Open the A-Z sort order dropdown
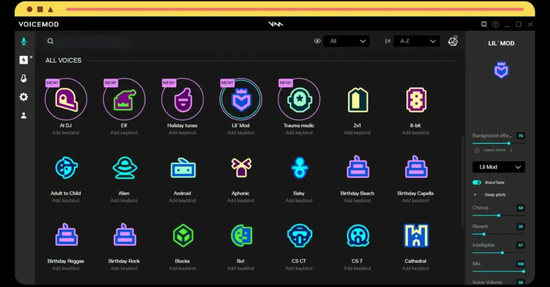The image size is (550, 287). [417, 41]
